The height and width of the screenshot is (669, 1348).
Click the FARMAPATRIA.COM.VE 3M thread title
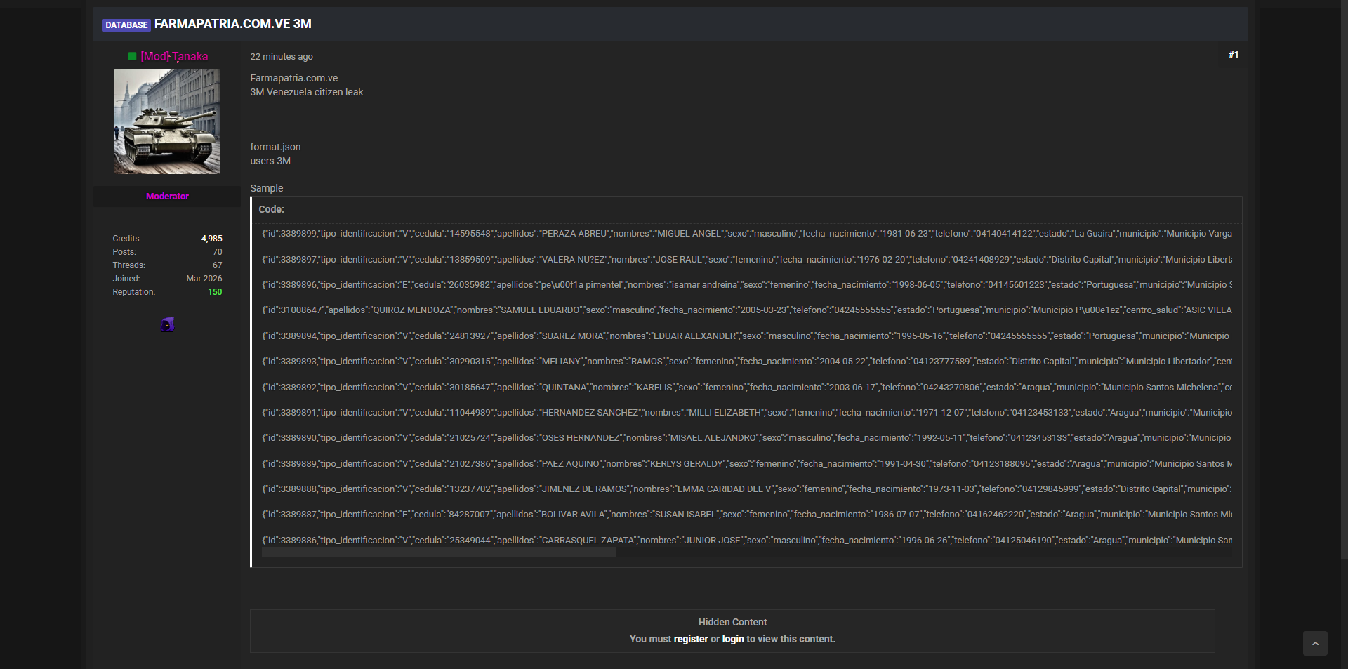click(232, 24)
